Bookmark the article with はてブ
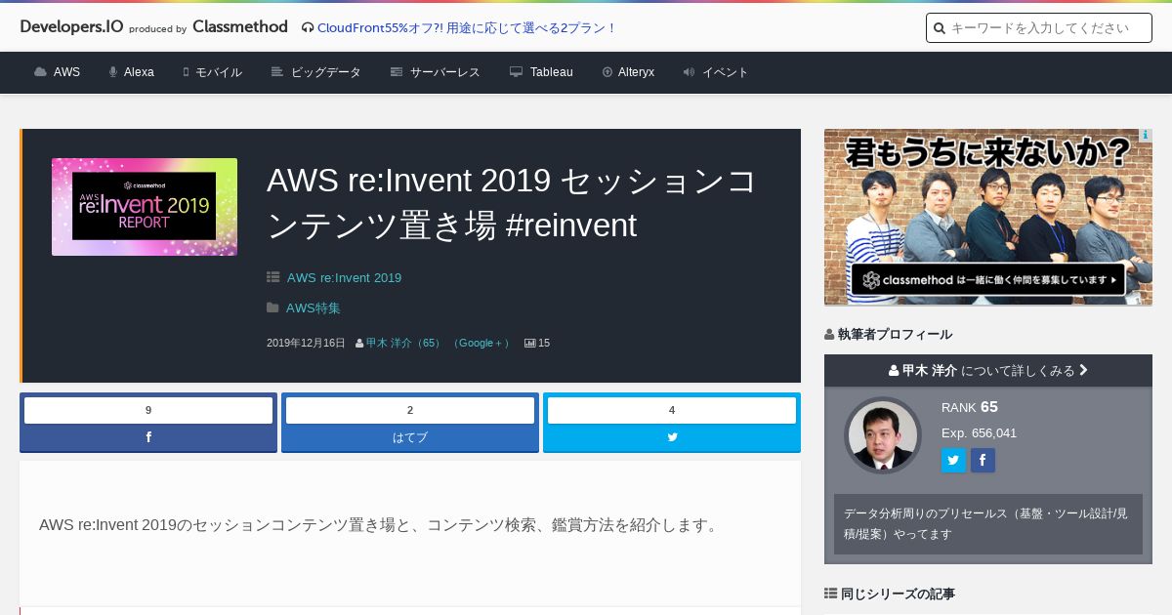The height and width of the screenshot is (615, 1172). click(x=410, y=437)
